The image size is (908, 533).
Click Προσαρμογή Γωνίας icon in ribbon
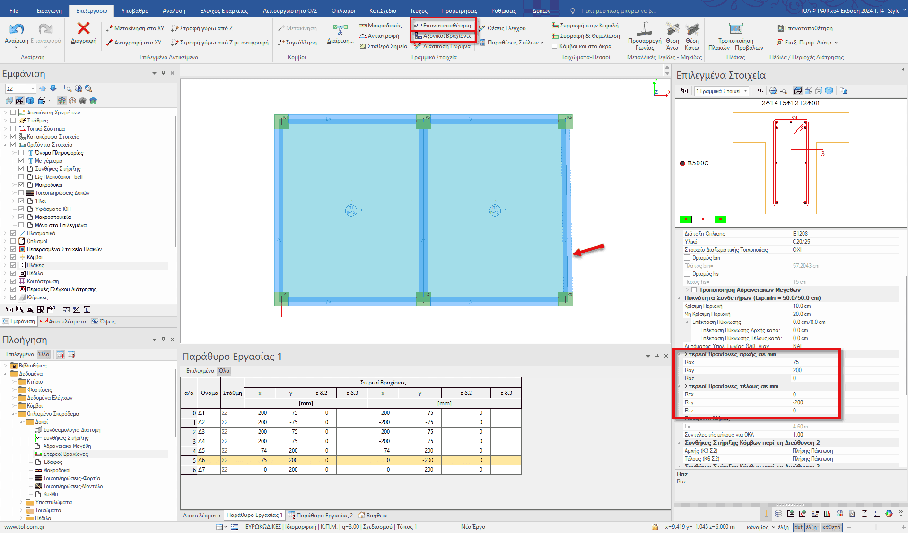click(644, 29)
